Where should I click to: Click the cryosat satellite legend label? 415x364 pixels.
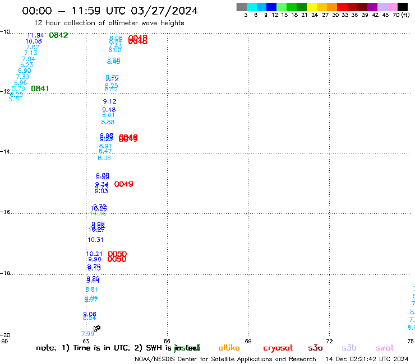pos(278,348)
